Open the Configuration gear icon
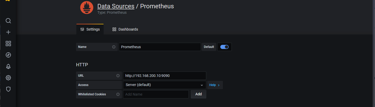The image size is (375, 107). pyautogui.click(x=8, y=78)
